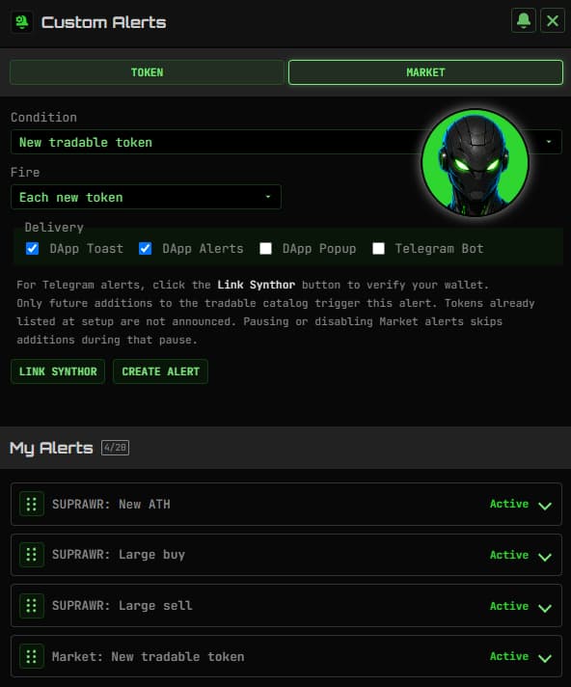The image size is (571, 687).
Task: Click the Custom Alerts logo icon
Action: (x=21, y=22)
